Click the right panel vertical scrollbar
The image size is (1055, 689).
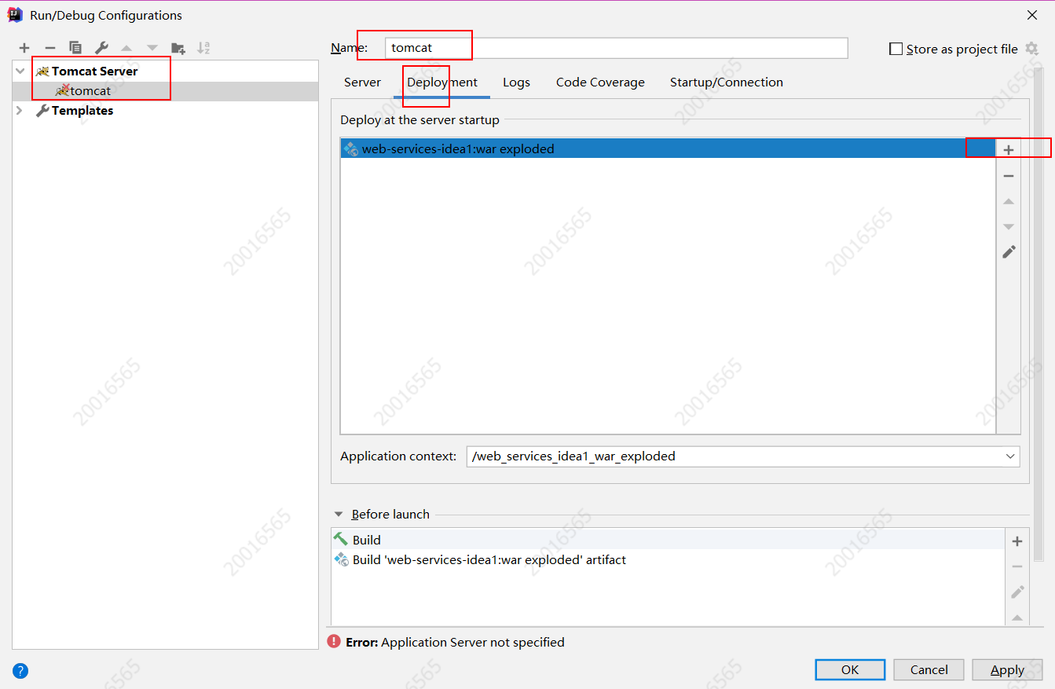(1039, 314)
